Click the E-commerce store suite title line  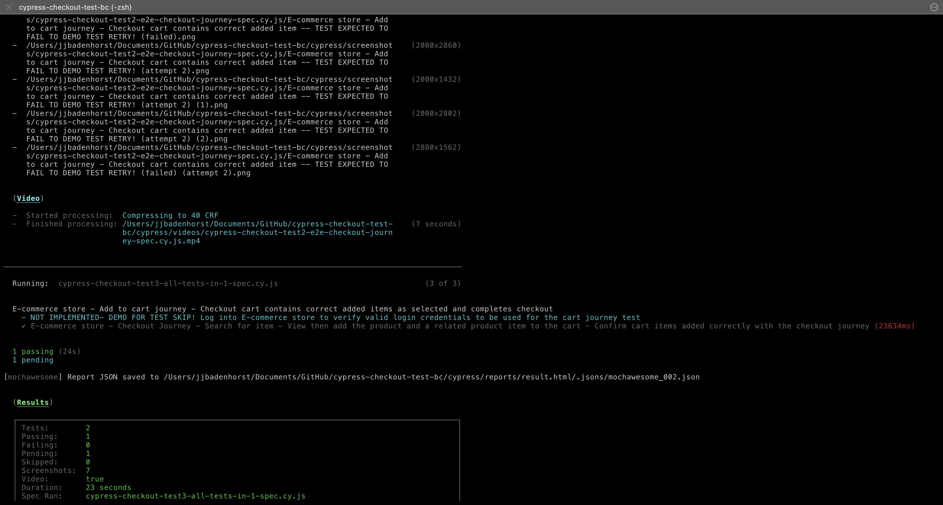pos(283,309)
